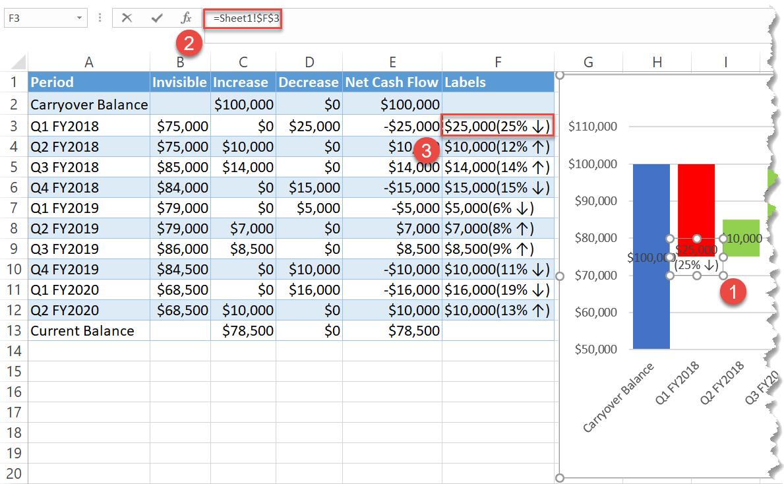Select column C header
Screen dimensions: 784x484
[243, 62]
